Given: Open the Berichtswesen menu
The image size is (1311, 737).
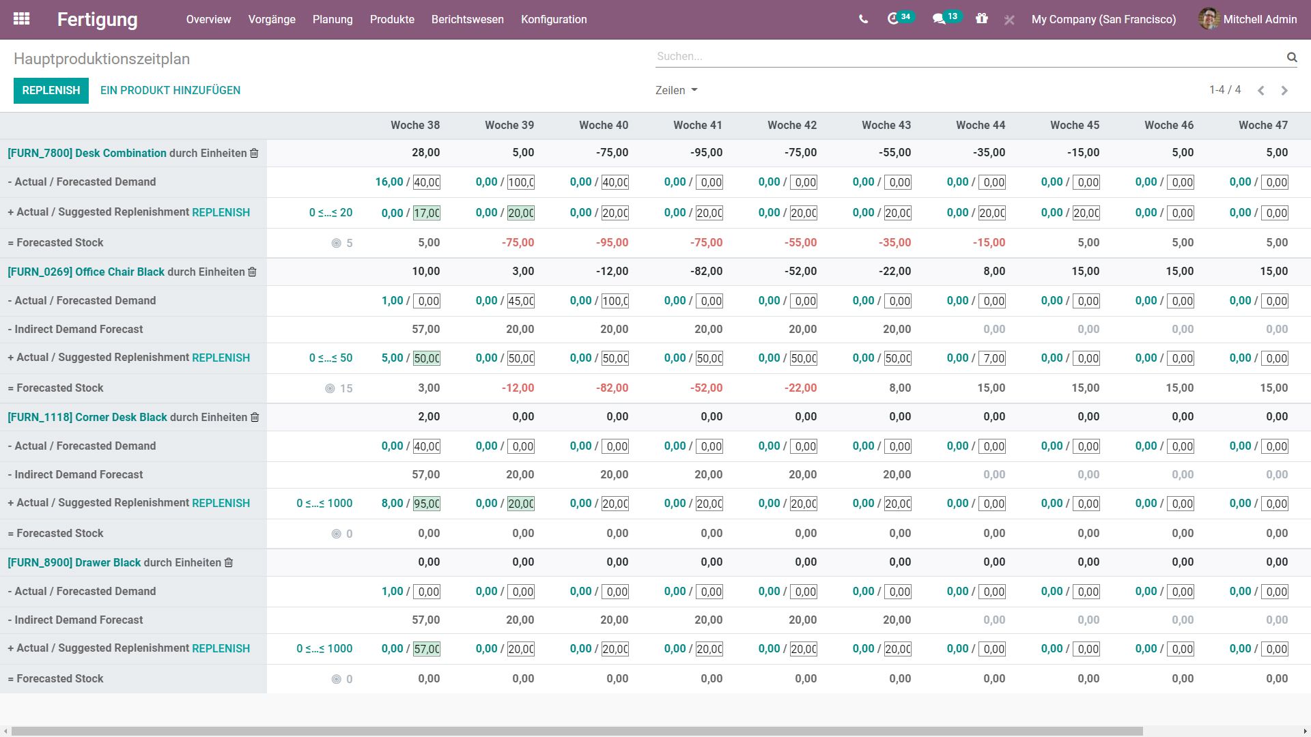Looking at the screenshot, I should click(467, 19).
